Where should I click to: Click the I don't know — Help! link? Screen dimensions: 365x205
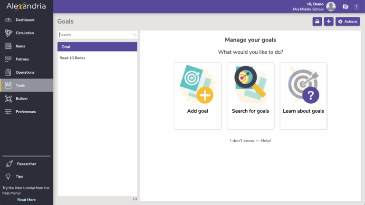[250, 141]
